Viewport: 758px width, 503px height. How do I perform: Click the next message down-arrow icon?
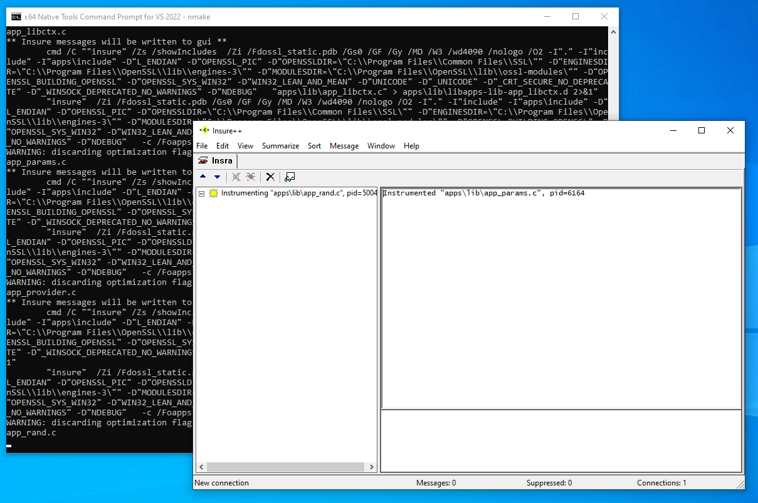point(217,177)
